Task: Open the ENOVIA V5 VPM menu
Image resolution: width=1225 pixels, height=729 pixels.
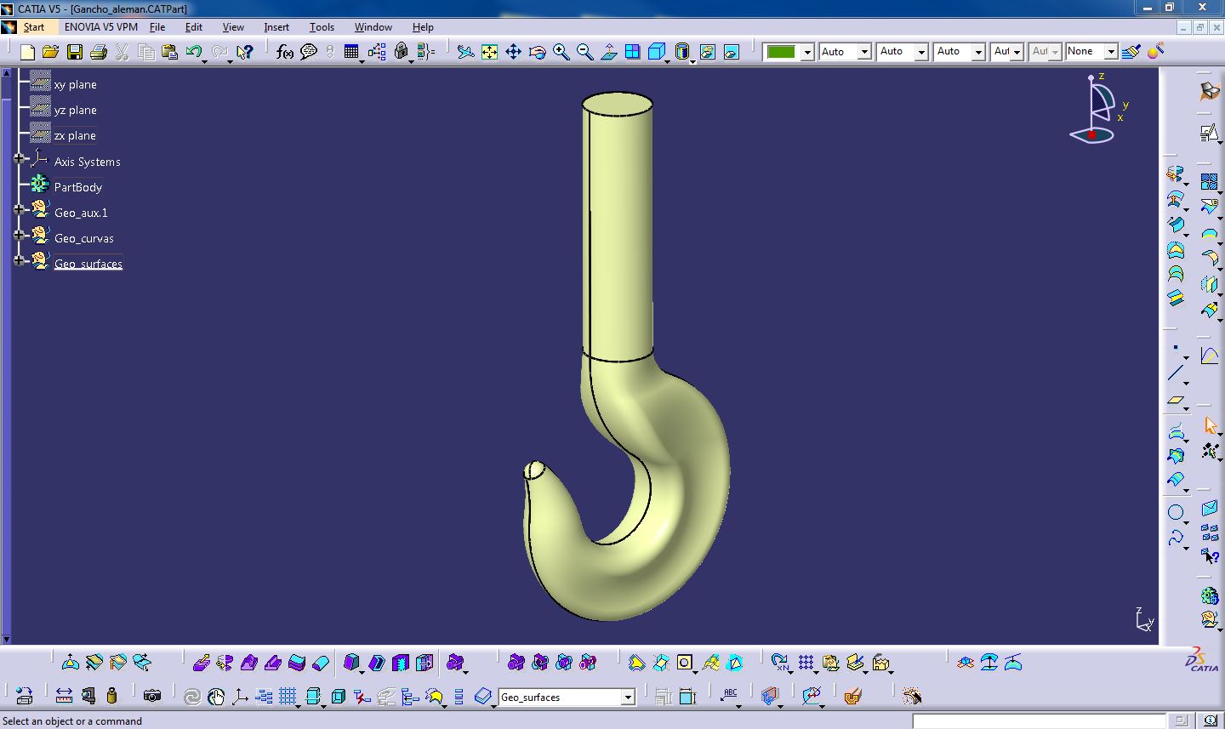Action: 101,27
